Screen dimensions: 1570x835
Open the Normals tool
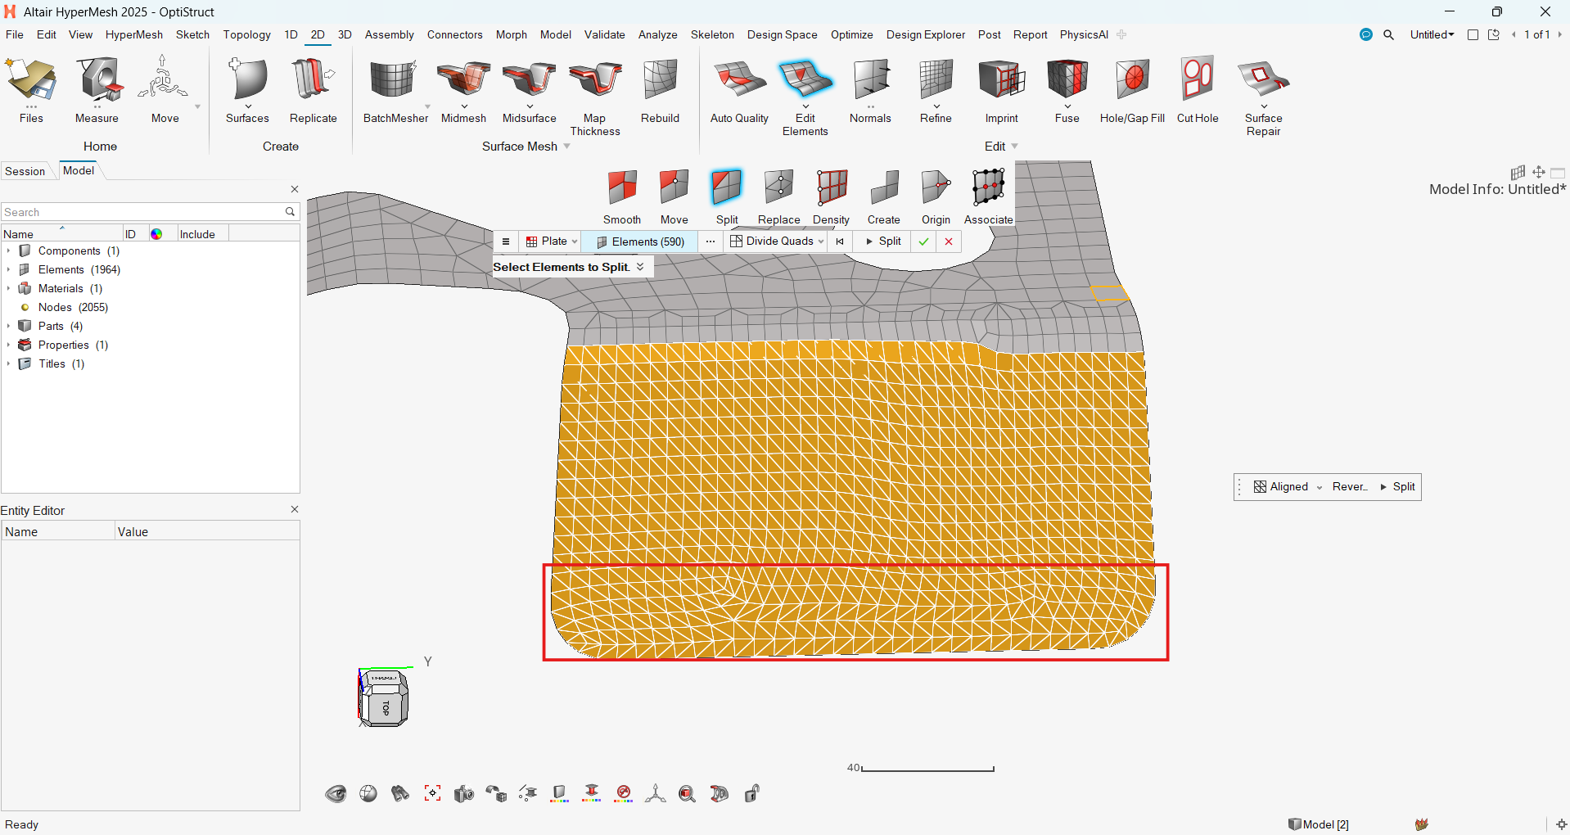(x=870, y=90)
